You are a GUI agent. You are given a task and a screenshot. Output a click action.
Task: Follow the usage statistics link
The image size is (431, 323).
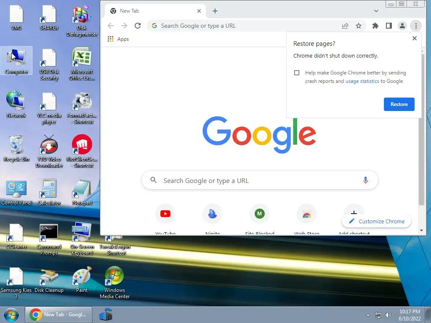(362, 81)
